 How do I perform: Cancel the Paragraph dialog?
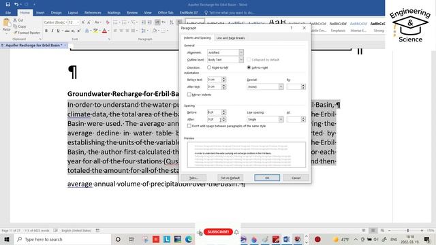tap(296, 178)
